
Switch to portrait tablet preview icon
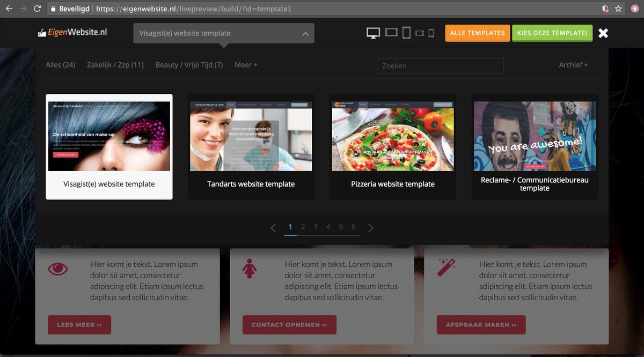406,33
